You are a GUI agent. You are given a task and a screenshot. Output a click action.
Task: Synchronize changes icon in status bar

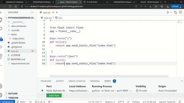[x=30, y=102]
